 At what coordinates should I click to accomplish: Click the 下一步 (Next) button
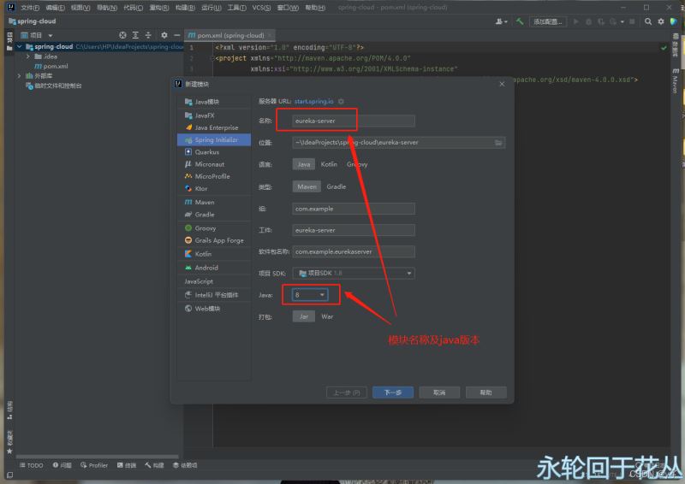point(392,393)
